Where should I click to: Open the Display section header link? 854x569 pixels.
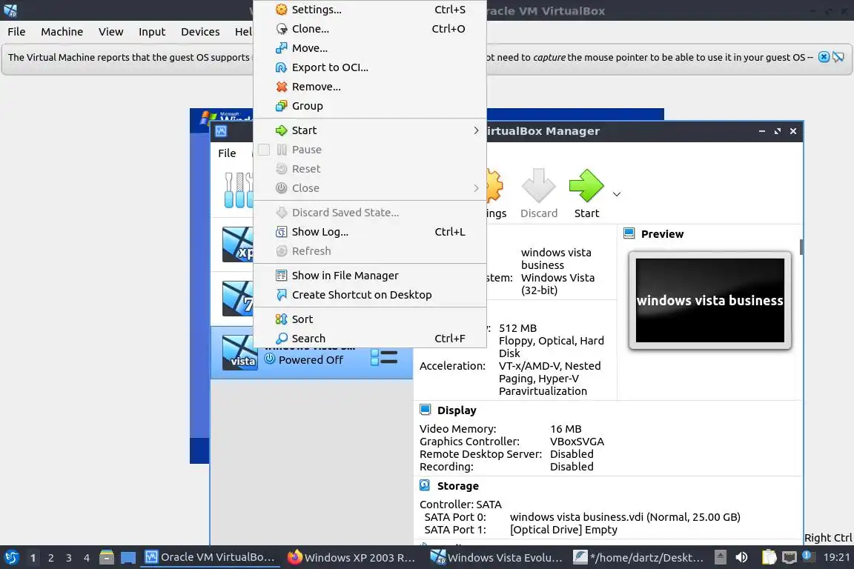[457, 410]
